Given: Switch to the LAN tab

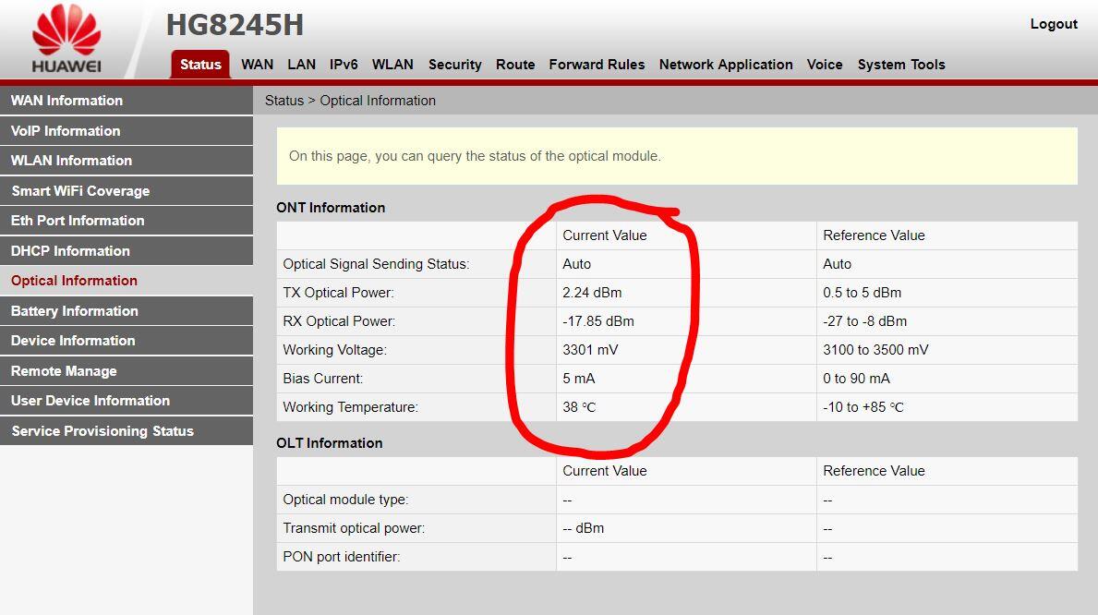Looking at the screenshot, I should tap(301, 65).
